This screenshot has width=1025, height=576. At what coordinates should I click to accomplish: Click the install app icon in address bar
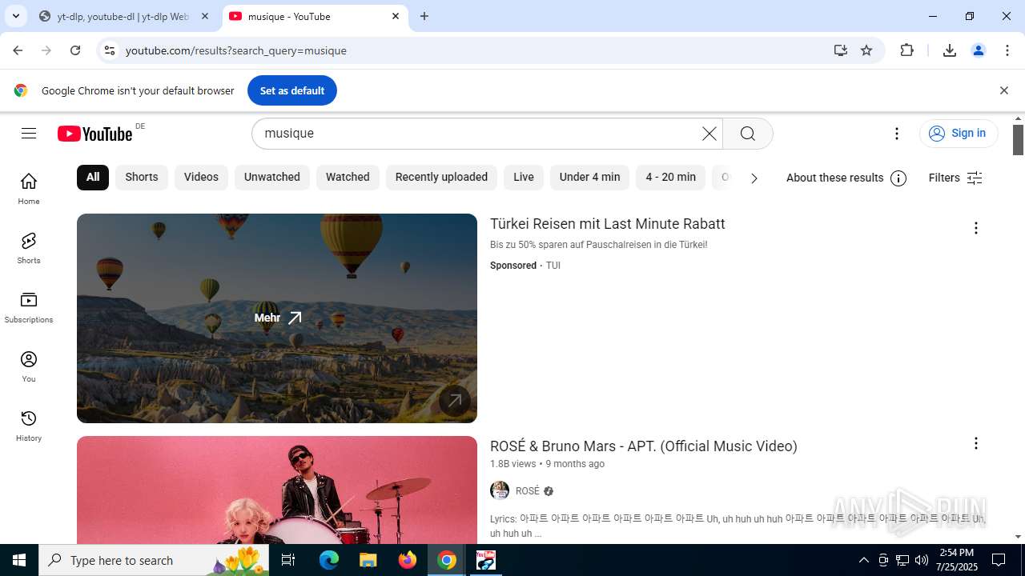[x=840, y=50]
